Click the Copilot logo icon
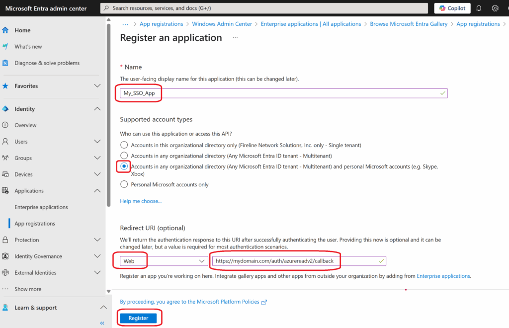The image size is (509, 328). tap(442, 8)
